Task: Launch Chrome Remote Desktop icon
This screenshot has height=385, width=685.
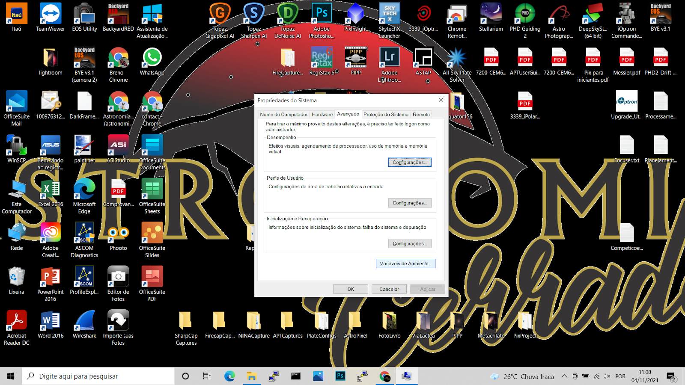Action: coord(457,21)
